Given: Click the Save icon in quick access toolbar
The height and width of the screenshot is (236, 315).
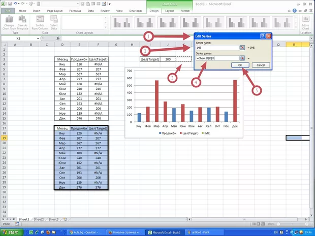Looking at the screenshot, I should click(10, 4).
